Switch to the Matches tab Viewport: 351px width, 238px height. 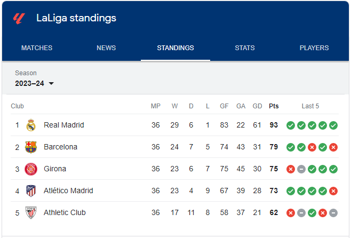[x=37, y=47]
